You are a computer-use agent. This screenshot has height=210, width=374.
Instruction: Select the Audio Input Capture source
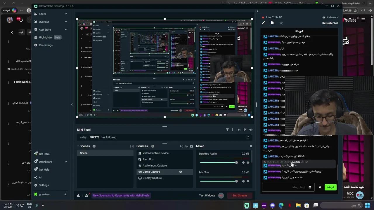(164, 166)
